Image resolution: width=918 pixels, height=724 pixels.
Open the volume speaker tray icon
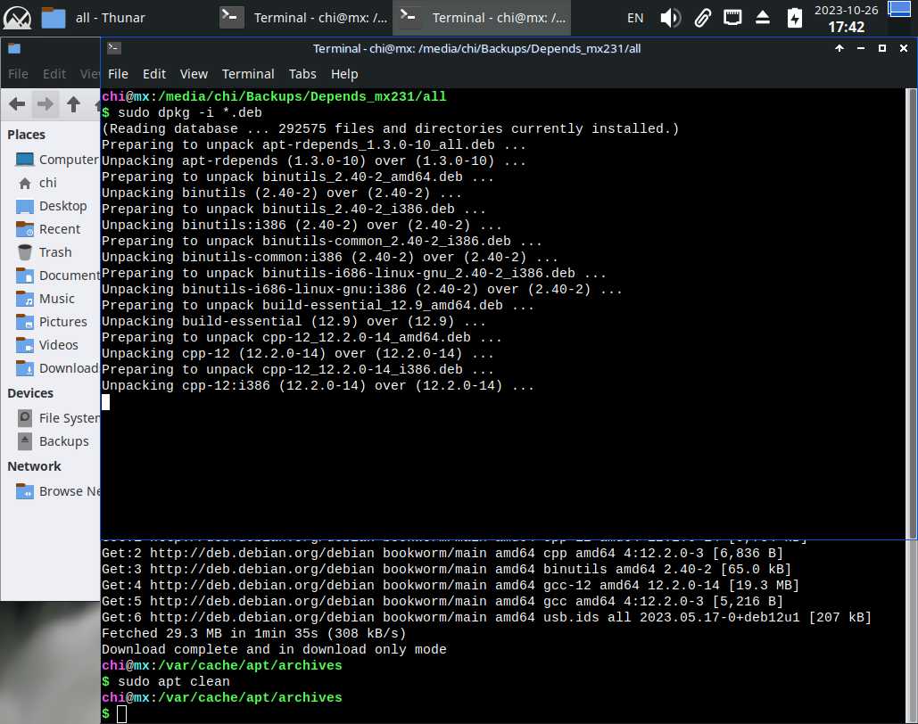point(670,18)
